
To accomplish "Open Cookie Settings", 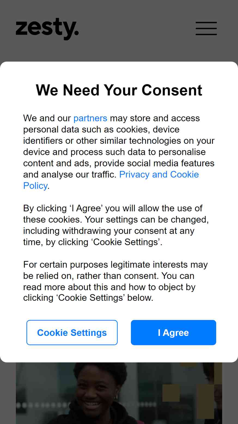I will coord(72,332).
